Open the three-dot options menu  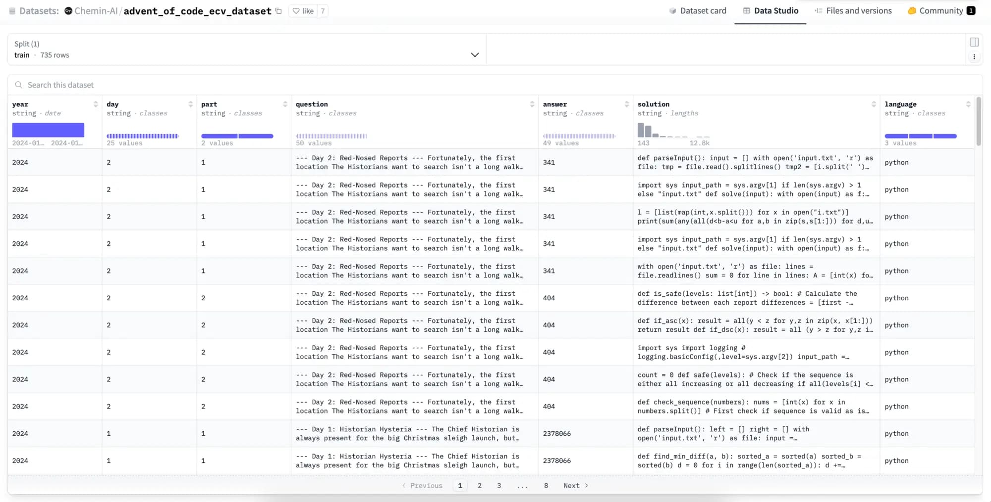pyautogui.click(x=974, y=57)
